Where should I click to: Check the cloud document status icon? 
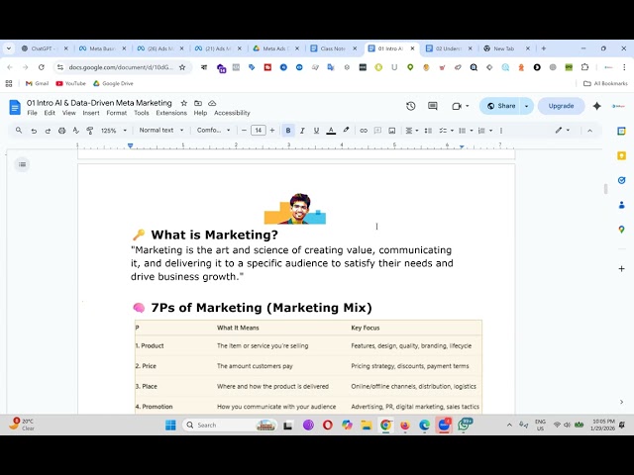tap(212, 103)
